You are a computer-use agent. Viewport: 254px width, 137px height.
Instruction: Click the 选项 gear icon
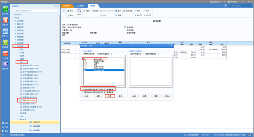[3, 123]
